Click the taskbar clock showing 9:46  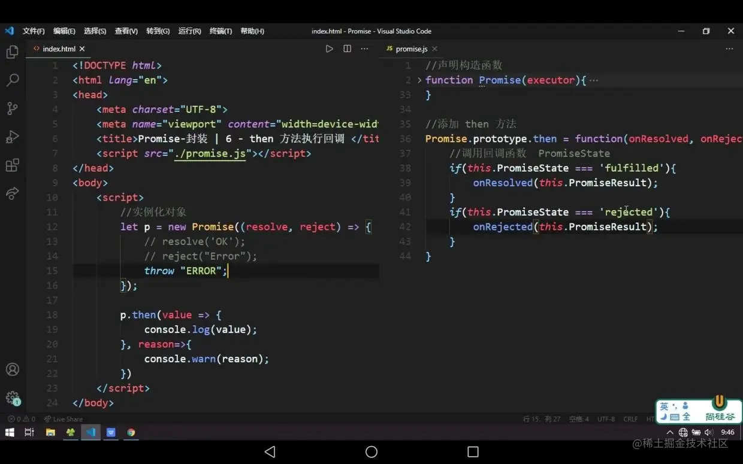pos(727,432)
